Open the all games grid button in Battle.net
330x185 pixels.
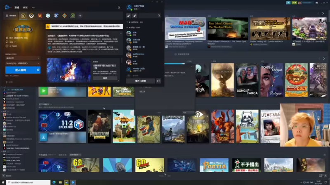point(11,16)
